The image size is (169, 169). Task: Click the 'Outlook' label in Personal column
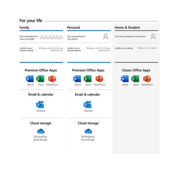pos(88,111)
